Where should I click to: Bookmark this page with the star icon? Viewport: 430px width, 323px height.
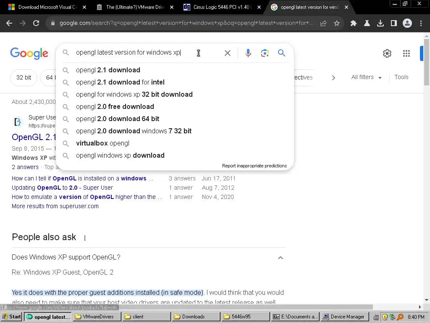337,24
